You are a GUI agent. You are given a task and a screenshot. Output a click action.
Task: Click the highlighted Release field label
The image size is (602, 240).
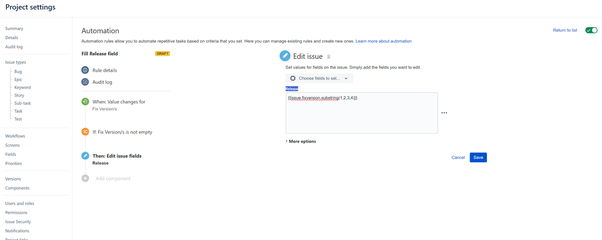pyautogui.click(x=292, y=88)
